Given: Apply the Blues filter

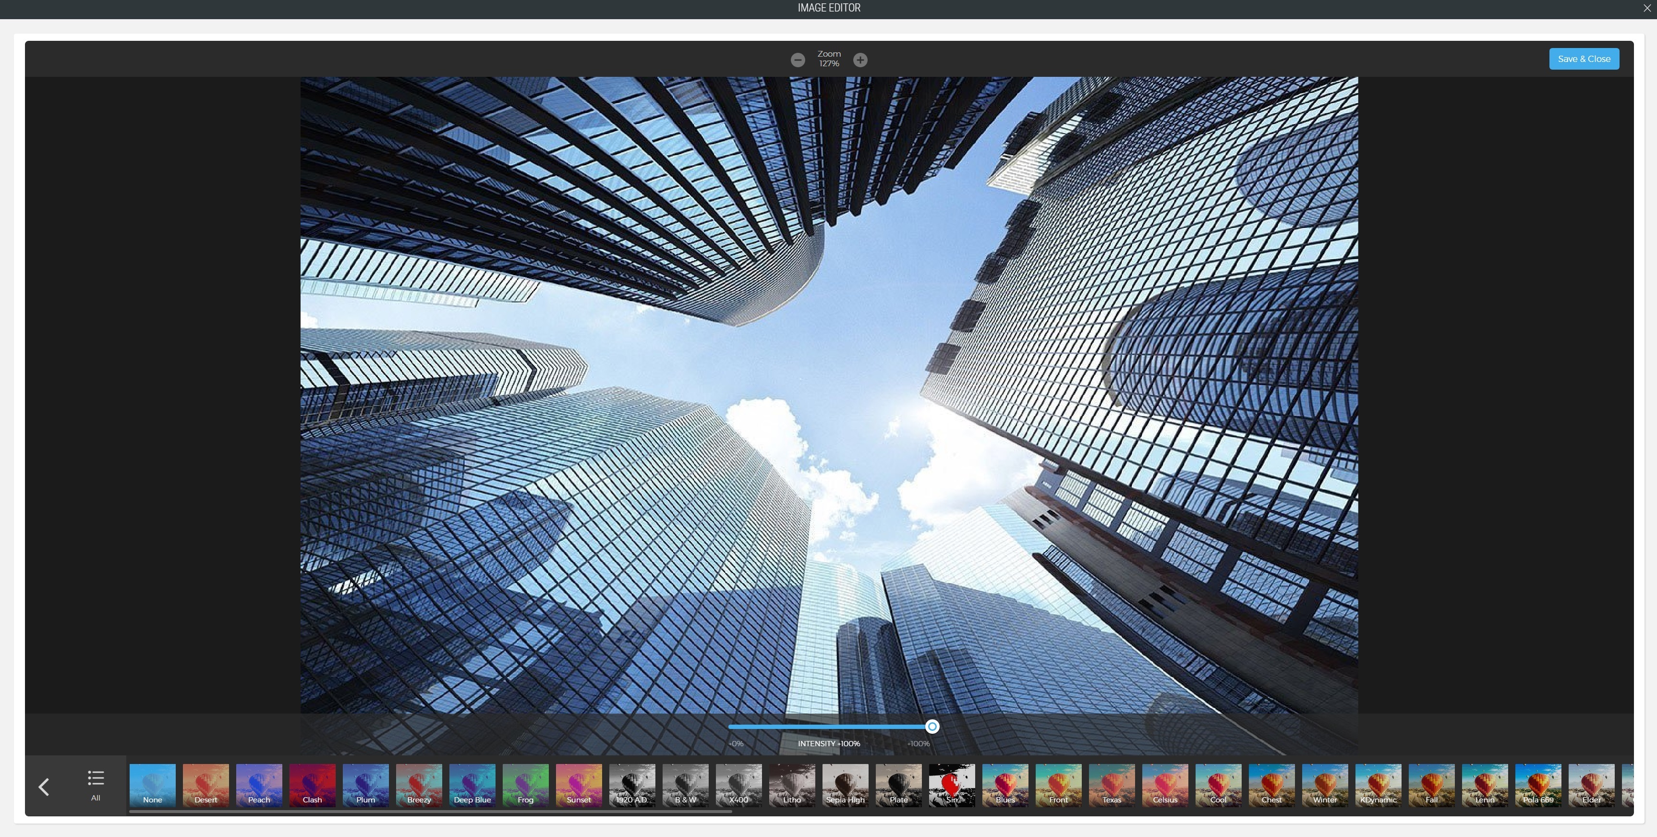Looking at the screenshot, I should 1005,786.
